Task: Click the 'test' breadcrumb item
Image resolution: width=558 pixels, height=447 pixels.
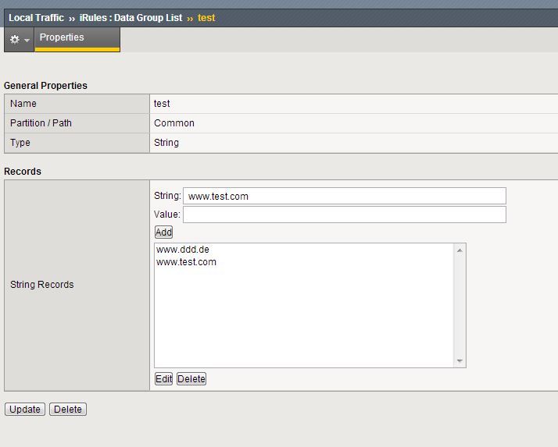Action: pos(206,17)
